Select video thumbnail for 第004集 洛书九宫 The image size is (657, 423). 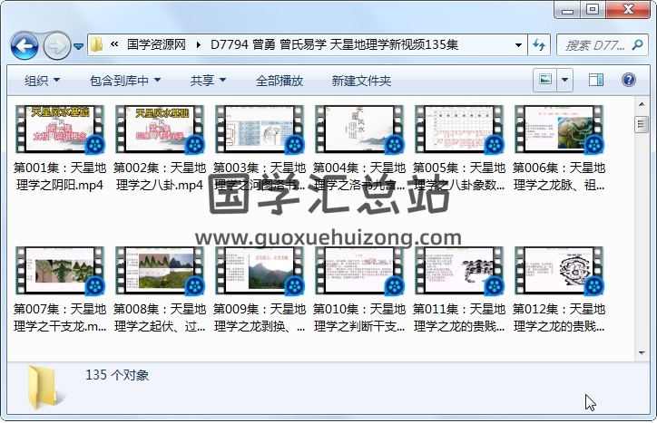359,129
